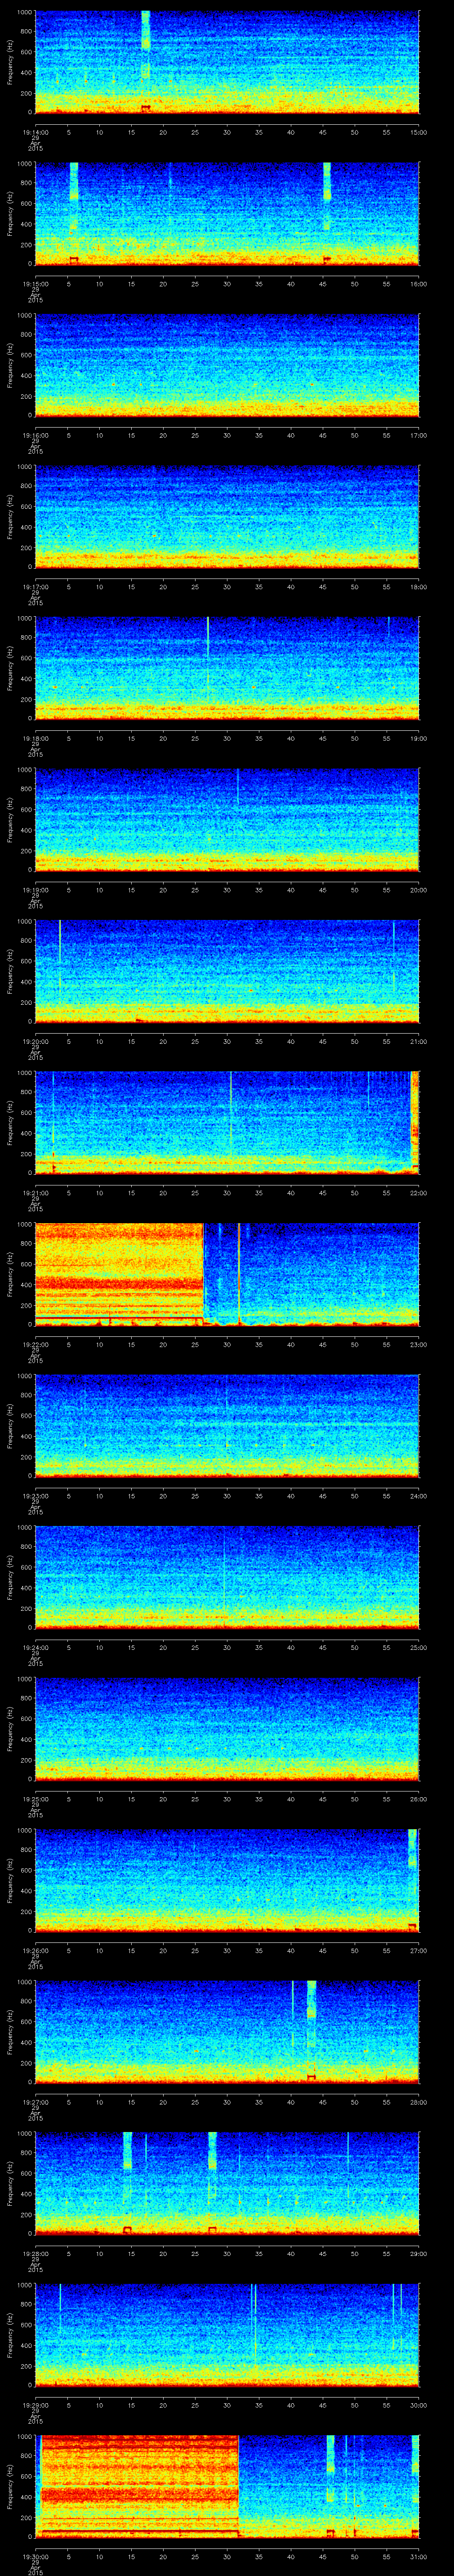Click the spectrogram plot starting at 19:25:00
Image resolution: width=454 pixels, height=2576 pixels.
[227, 1729]
